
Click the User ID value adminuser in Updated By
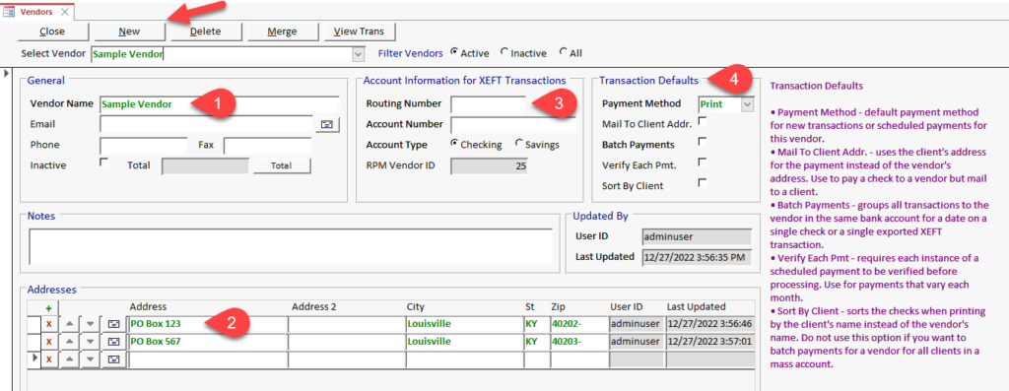point(697,236)
